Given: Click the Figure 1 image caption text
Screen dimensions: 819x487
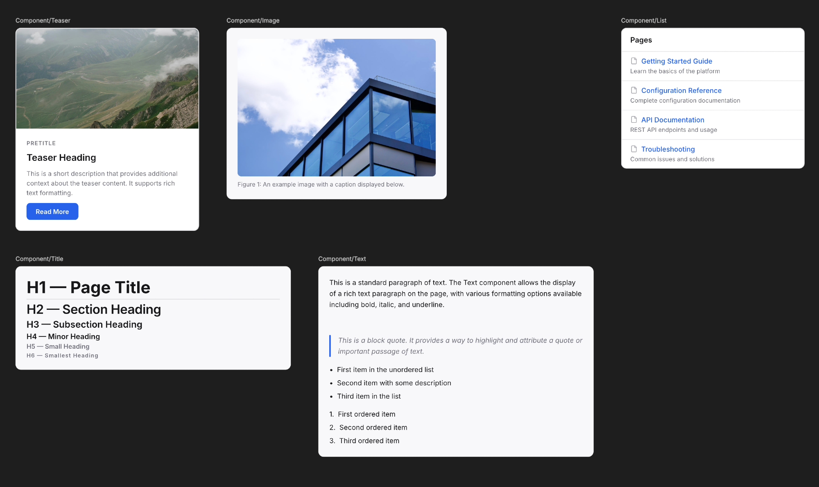Looking at the screenshot, I should point(321,185).
